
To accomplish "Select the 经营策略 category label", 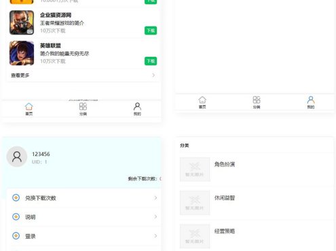I will point(225,231).
